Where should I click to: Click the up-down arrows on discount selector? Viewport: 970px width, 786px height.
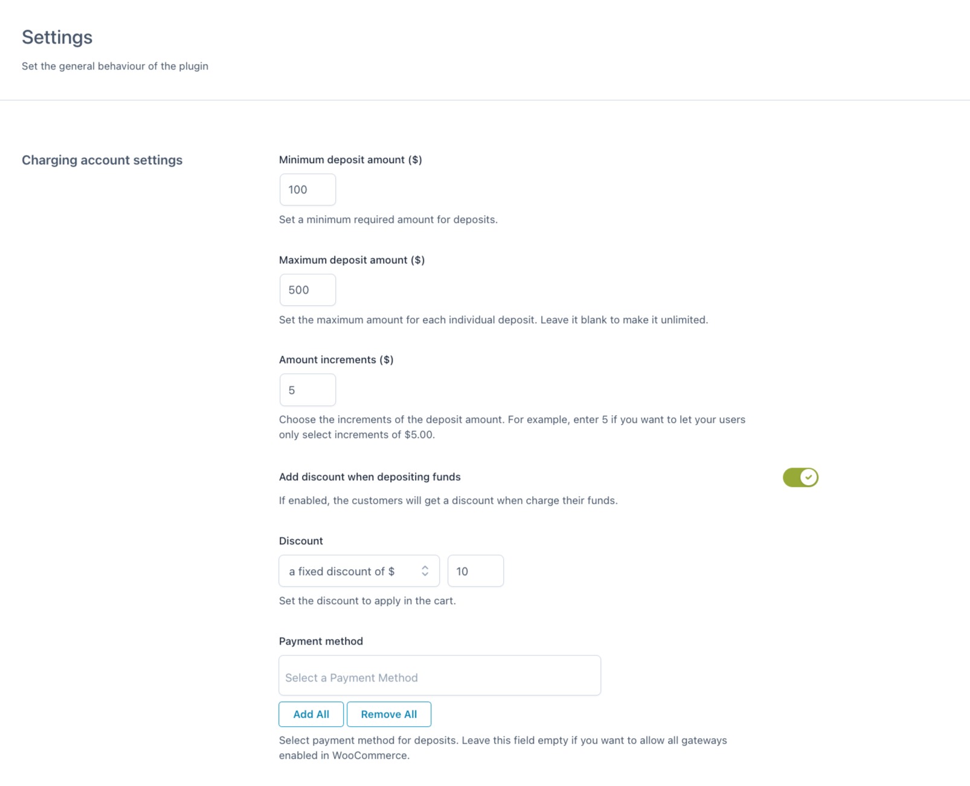click(x=425, y=571)
